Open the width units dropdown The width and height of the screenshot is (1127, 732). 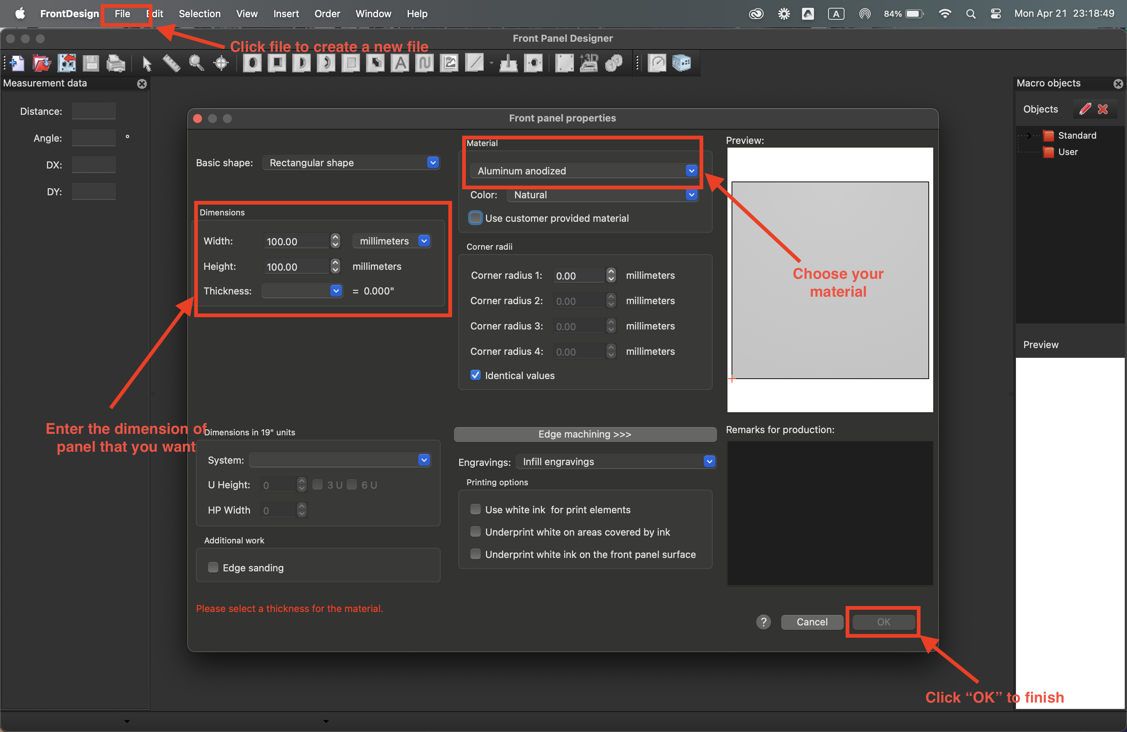(x=392, y=241)
